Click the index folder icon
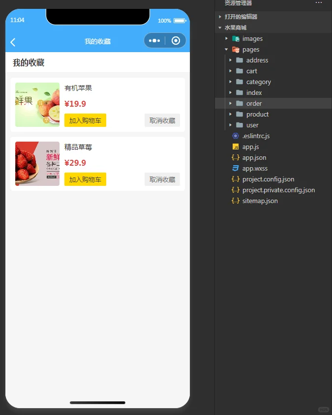This screenshot has height=415, width=332. [240, 92]
